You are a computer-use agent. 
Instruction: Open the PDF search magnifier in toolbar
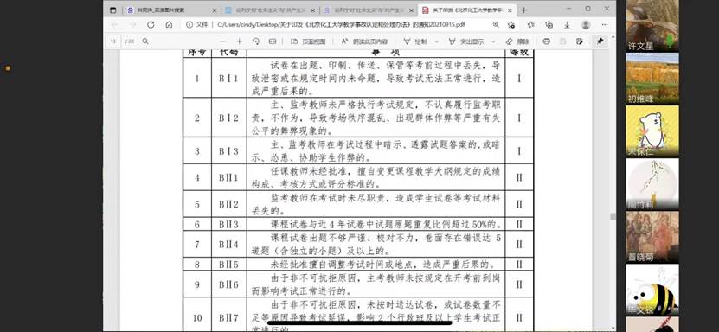coord(145,41)
